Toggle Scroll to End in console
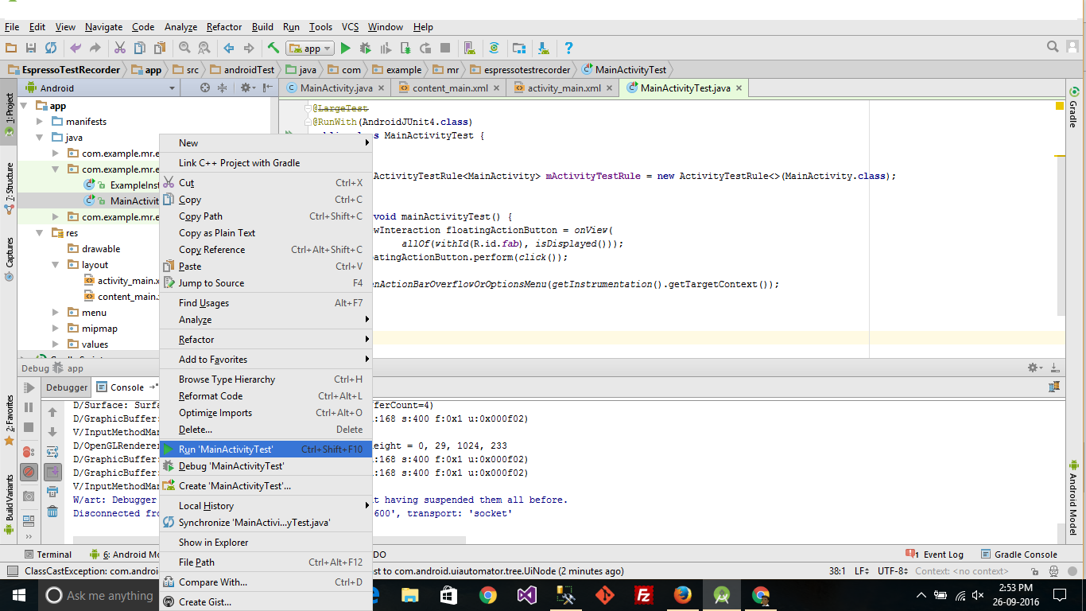1086x611 pixels. 52,472
